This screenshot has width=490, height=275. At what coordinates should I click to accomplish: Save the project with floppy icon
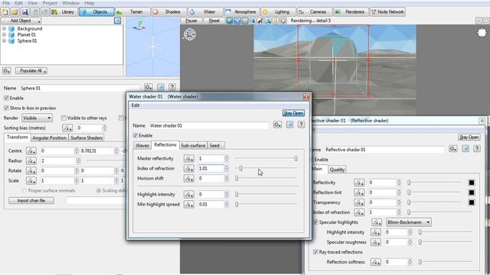[x=24, y=12]
